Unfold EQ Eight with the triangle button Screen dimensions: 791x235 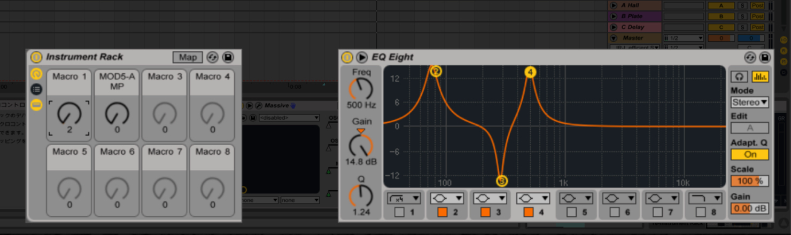tap(362, 57)
